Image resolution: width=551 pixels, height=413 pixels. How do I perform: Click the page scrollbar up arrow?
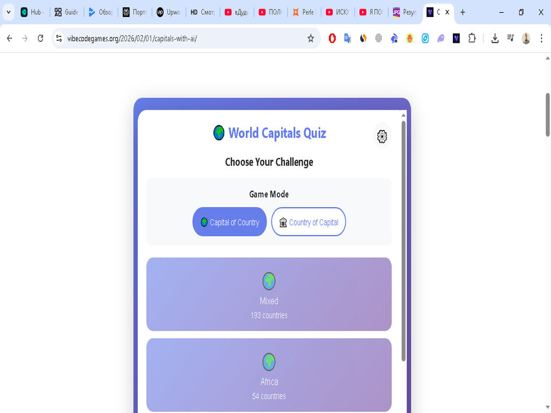coord(548,58)
